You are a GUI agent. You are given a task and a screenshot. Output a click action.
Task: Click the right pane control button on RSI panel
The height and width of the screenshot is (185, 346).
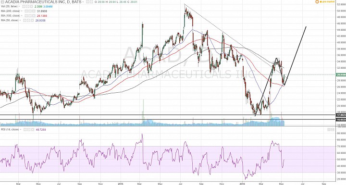coord(333,130)
